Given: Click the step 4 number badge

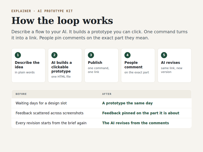Looking at the screenshot, I should (127, 55).
